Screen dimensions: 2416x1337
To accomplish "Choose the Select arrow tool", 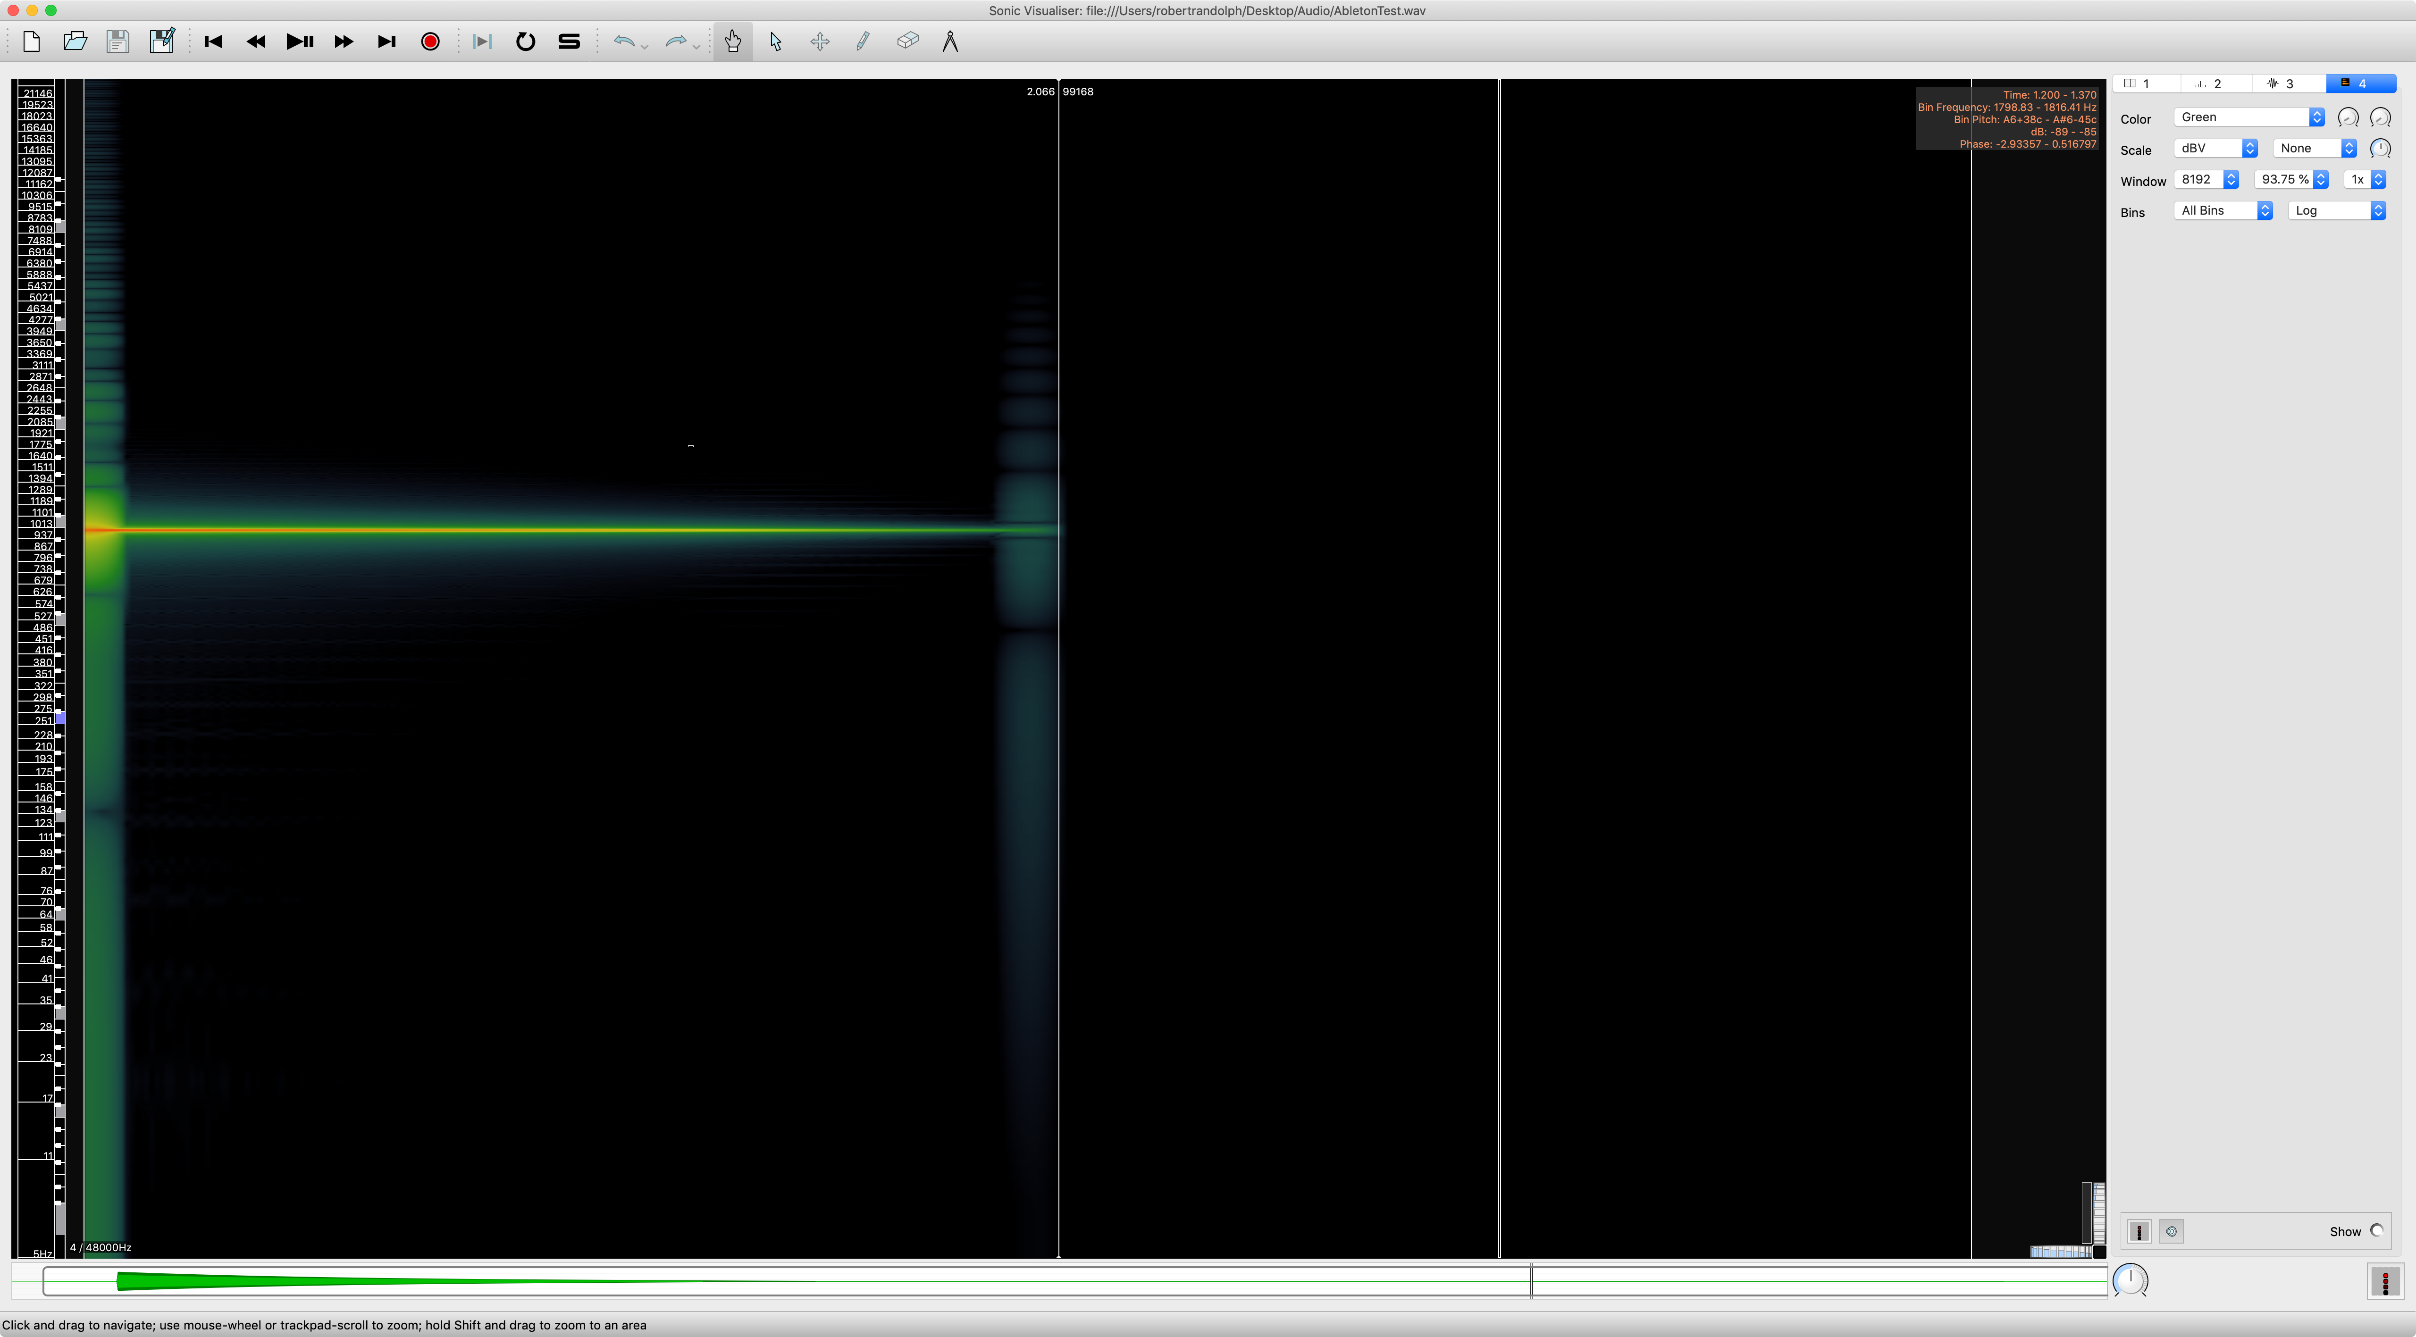I will click(776, 41).
